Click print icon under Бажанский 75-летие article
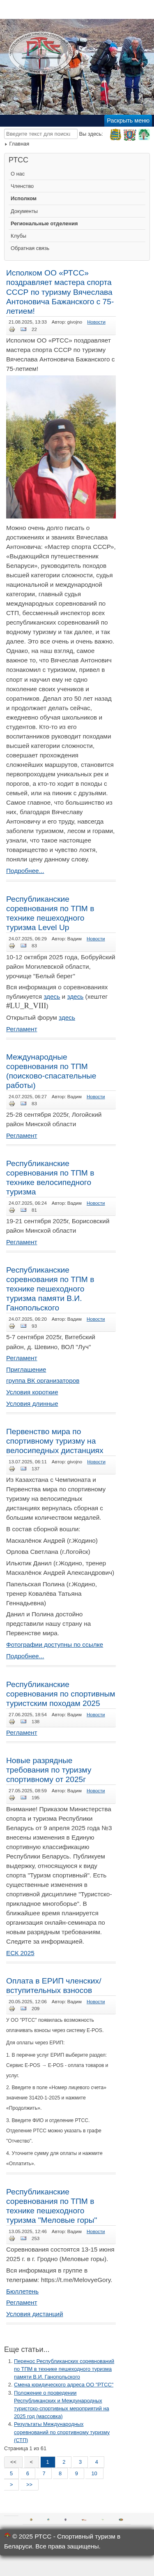 pos(12,329)
